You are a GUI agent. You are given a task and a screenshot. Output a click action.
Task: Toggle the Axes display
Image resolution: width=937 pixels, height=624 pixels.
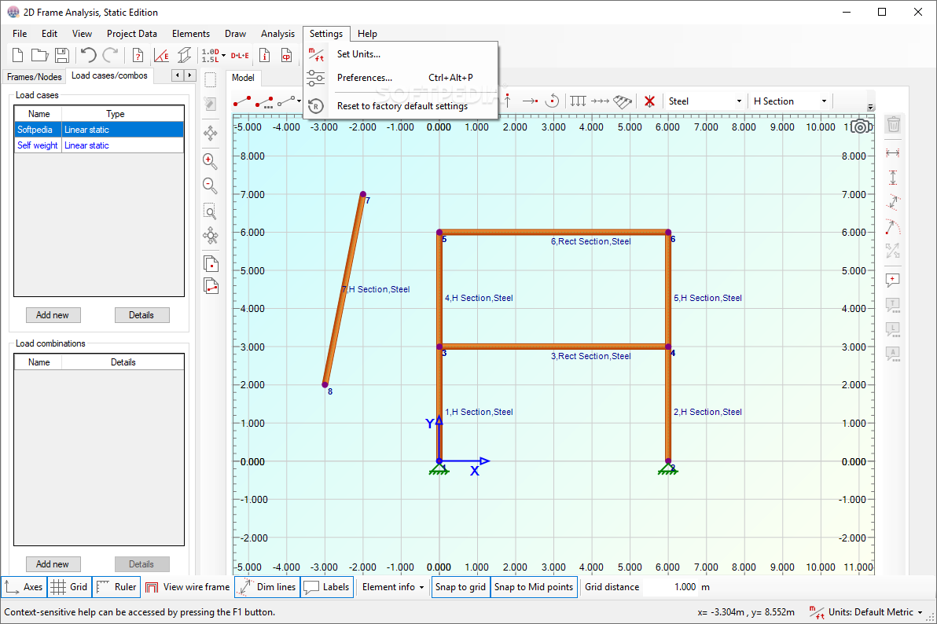coord(24,587)
